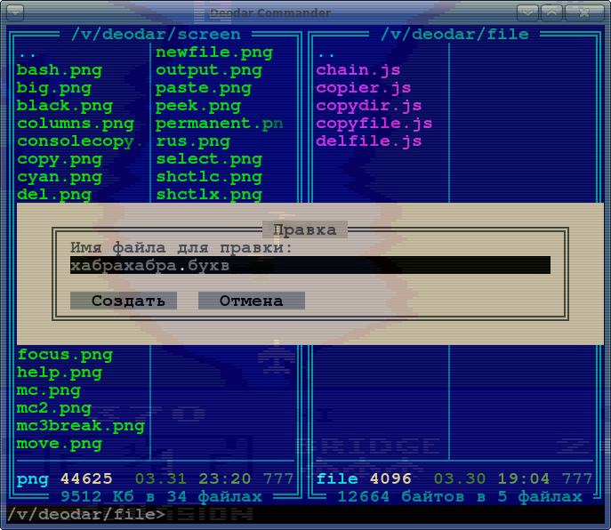Select help.png file
Viewport: 611px width, 530px height.
(x=60, y=373)
